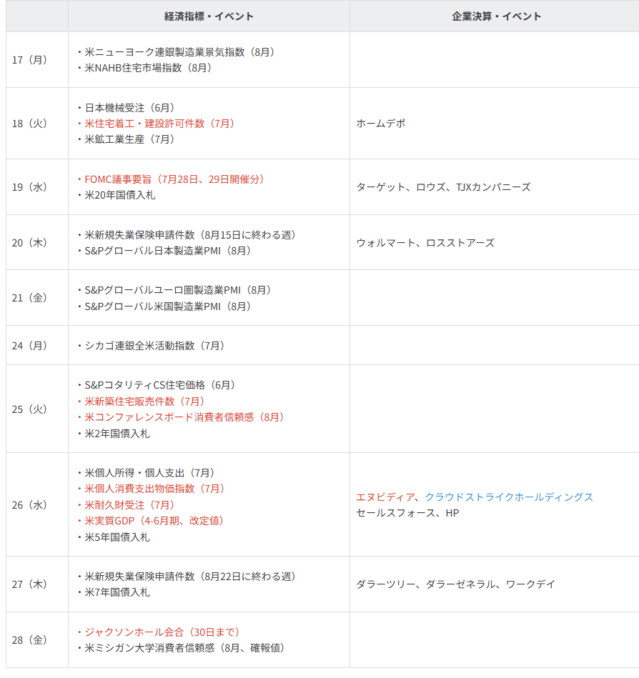Click S&Pグローバルユーロ圏製造業PMI（8月） entry
The image size is (639, 678).
pos(174,290)
